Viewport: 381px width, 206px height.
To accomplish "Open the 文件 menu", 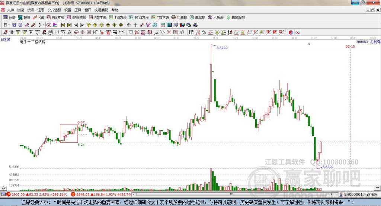I will (x=10, y=10).
